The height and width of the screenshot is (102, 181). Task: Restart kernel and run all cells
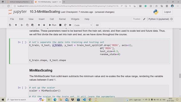coord(70,25)
